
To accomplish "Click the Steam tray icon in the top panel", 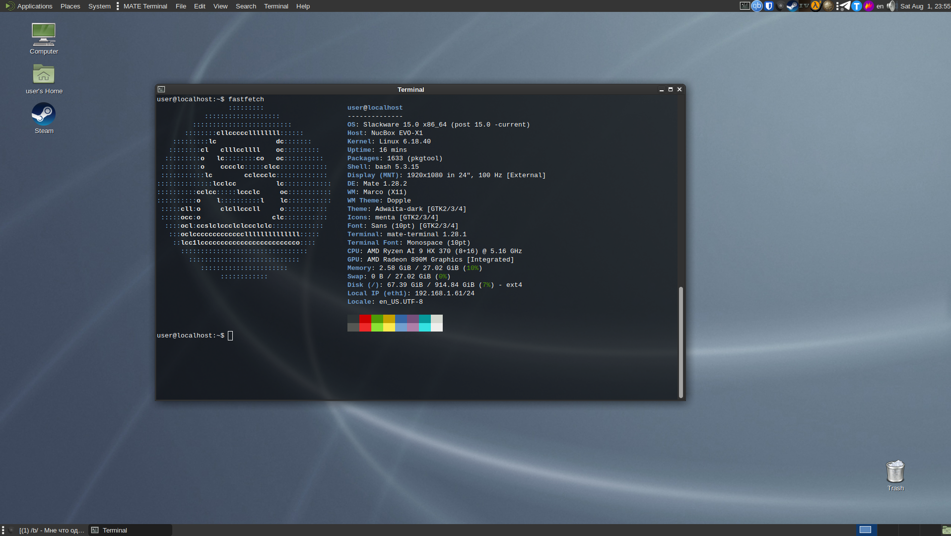I will click(792, 6).
